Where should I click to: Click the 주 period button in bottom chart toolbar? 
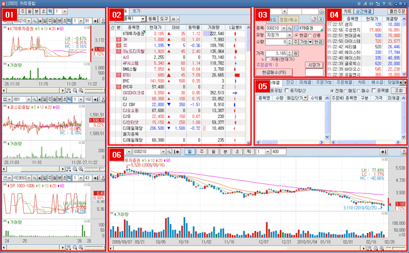pyautogui.click(x=201, y=151)
